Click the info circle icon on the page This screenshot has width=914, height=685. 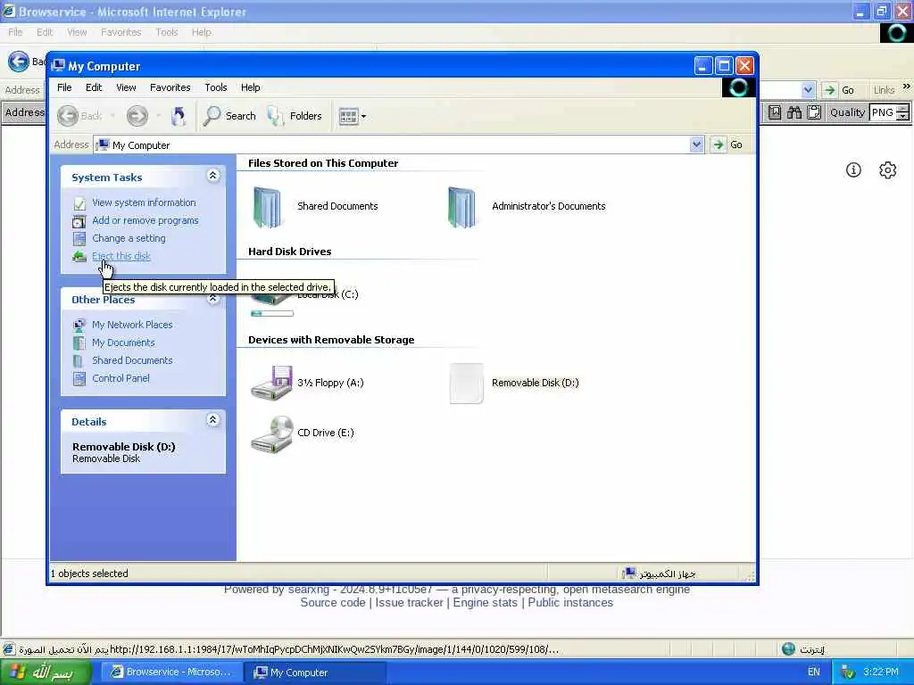coord(853,170)
